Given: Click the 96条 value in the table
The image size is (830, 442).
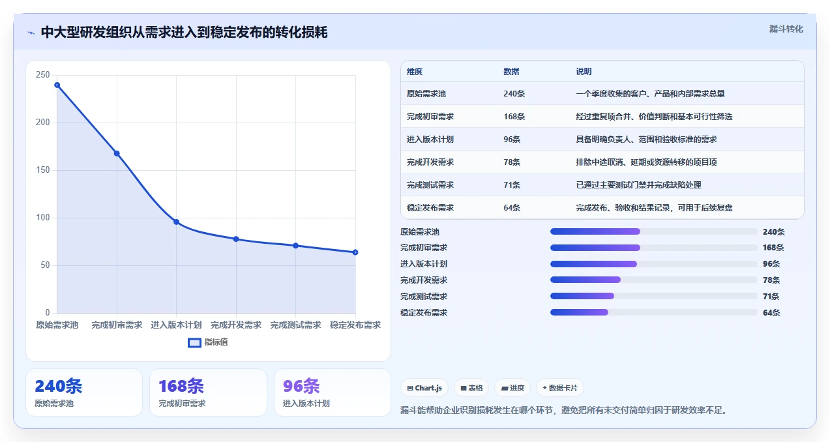Looking at the screenshot, I should tap(512, 140).
